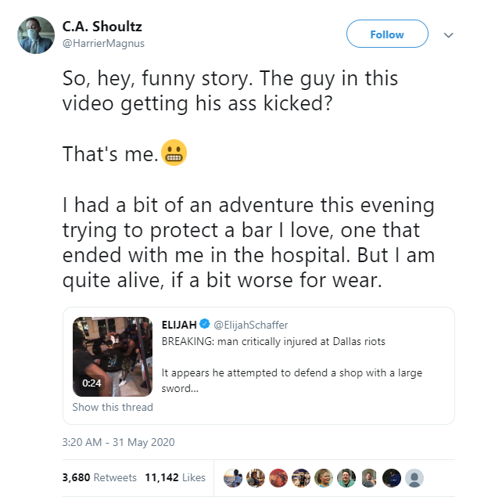477x500 pixels.
Task: Open ELIJAH's verified badge
Action: [x=205, y=324]
